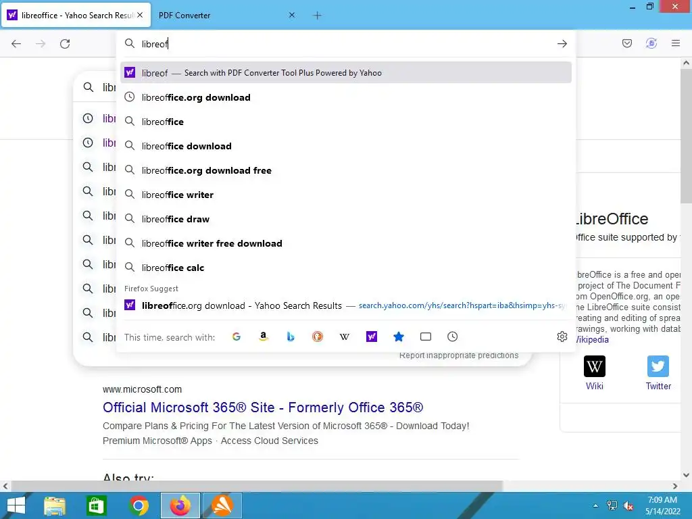
Task: Choose 'libreoffice writer free download' suggestion
Action: (346, 243)
